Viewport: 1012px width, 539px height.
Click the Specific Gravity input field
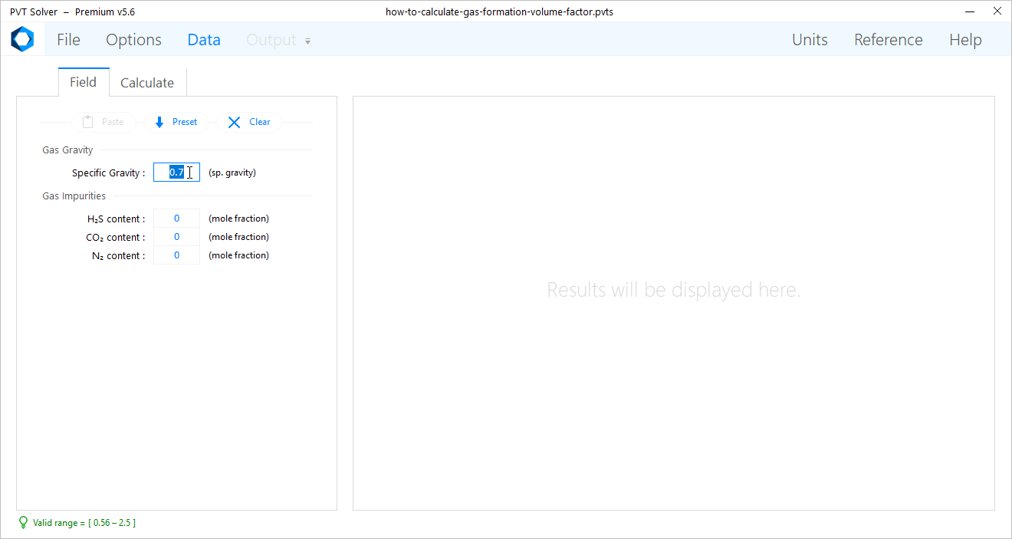[x=176, y=173]
